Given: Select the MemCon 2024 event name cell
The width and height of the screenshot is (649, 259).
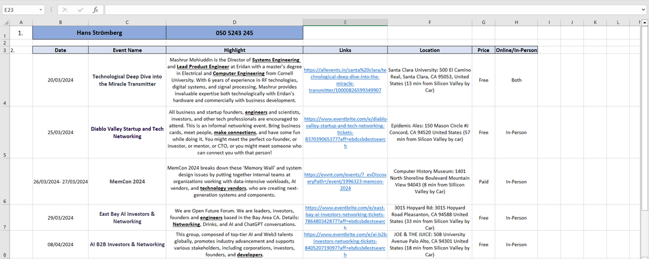Looking at the screenshot, I should tap(127, 181).
